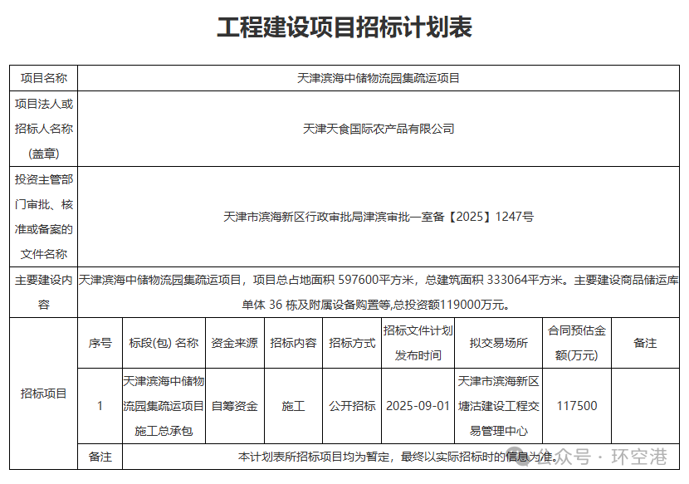Viewport: 689px width, 484px height.
Task: Click the 备注 column header beside 合同预估金额
Action: pyautogui.click(x=646, y=343)
